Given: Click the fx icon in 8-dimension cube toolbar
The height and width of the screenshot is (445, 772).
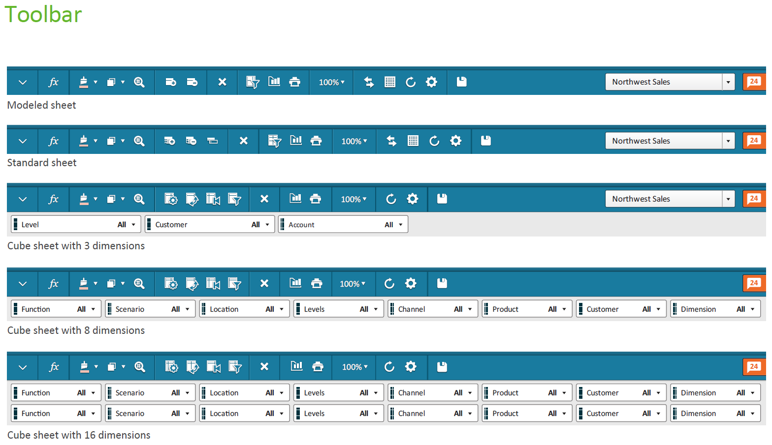Looking at the screenshot, I should pos(53,284).
